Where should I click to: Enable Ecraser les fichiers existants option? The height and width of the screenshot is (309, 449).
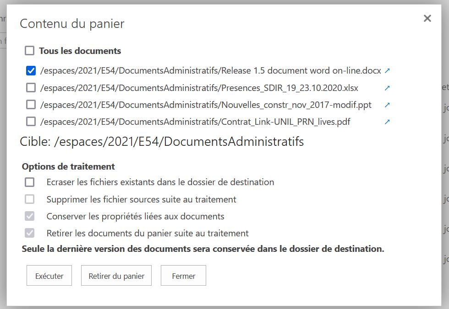30,182
